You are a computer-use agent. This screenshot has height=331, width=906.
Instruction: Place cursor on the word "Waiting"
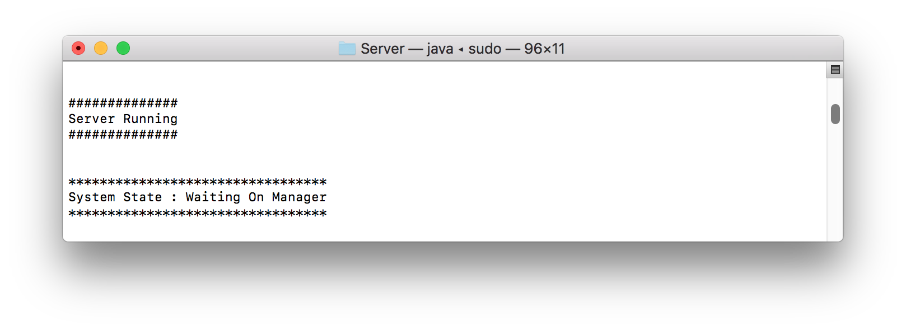pyautogui.click(x=213, y=197)
